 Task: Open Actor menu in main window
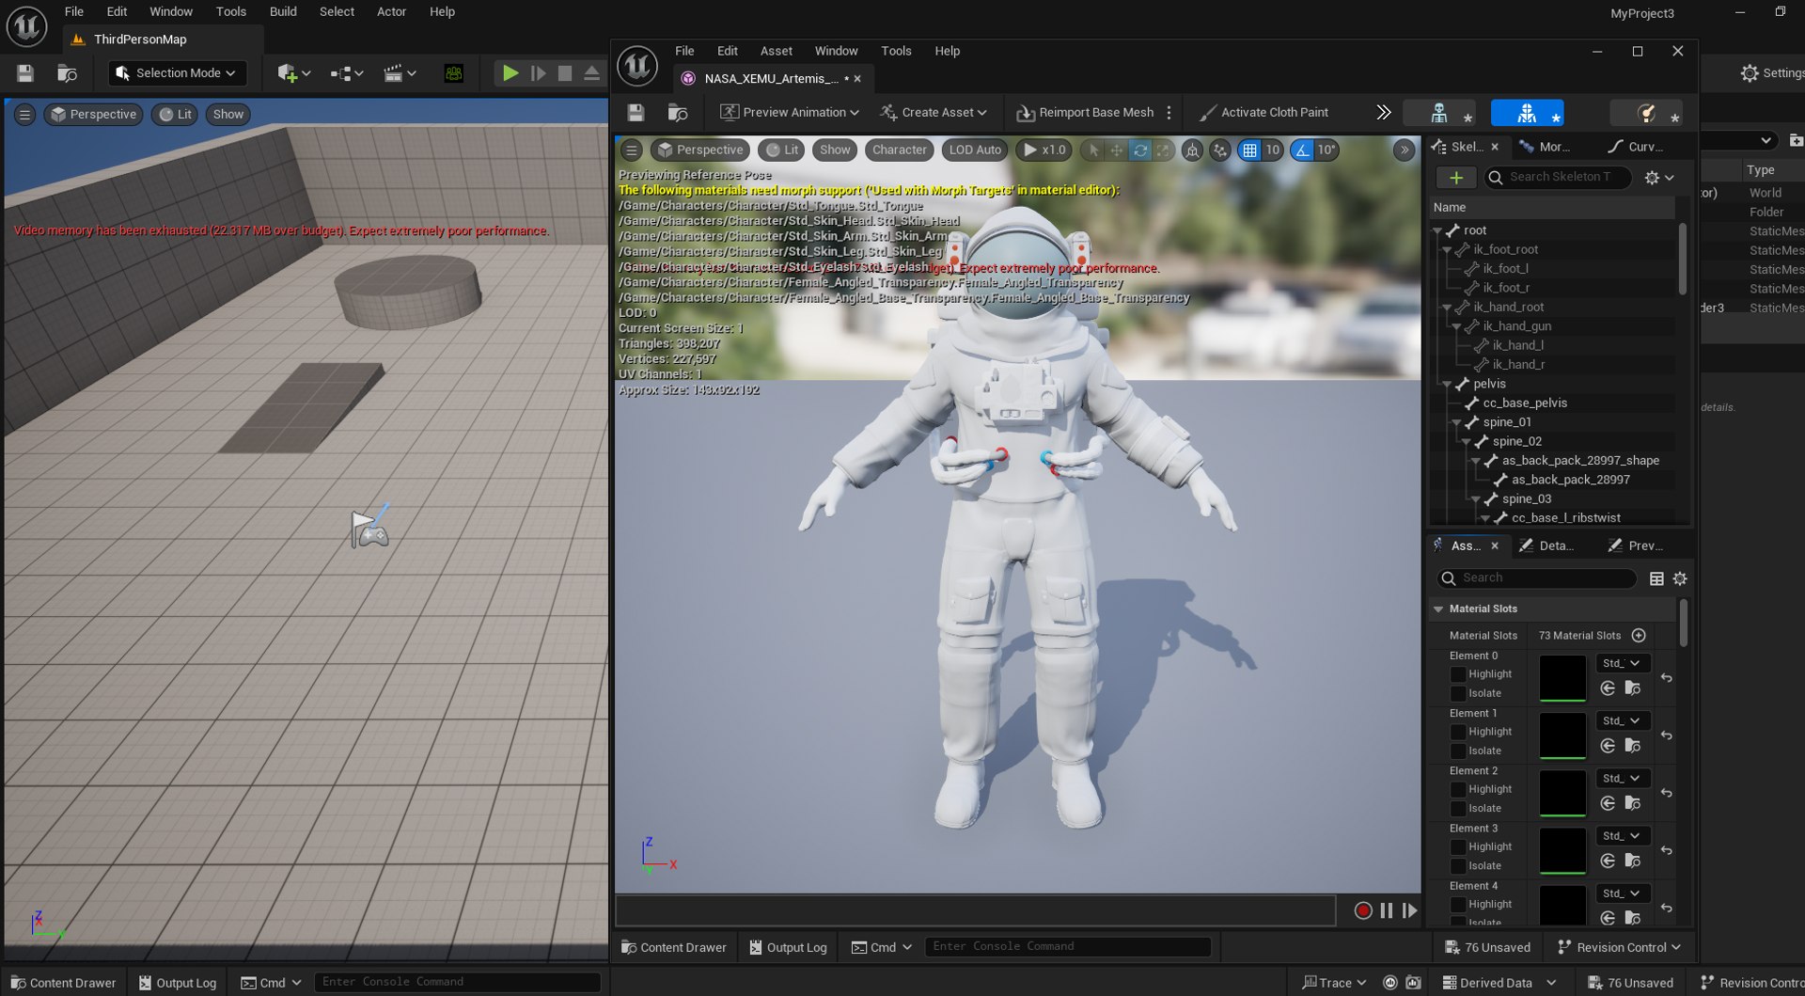point(391,12)
